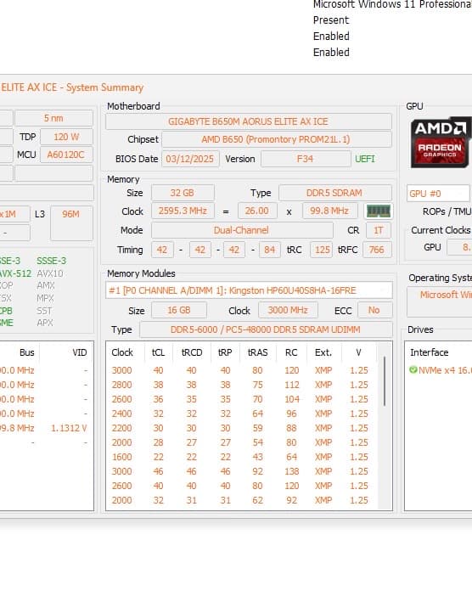This screenshot has height=591, width=472.
Task: Click the AVX-512 feature label
Action: coord(15,273)
